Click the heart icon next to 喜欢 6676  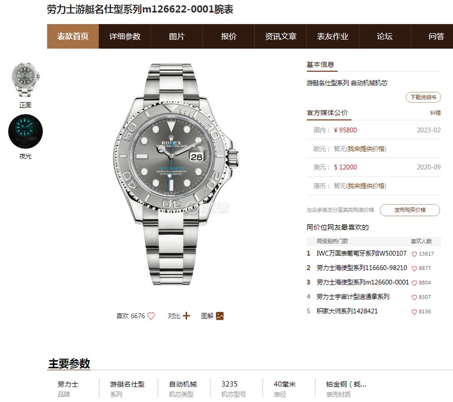coord(151,316)
